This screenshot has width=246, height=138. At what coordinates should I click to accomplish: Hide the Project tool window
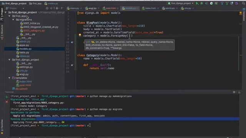tap(62, 8)
